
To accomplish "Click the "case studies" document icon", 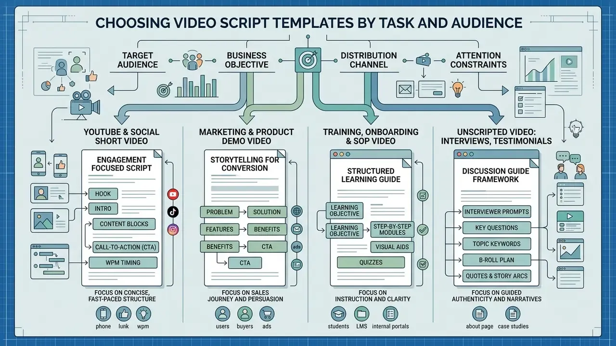I will 512,314.
